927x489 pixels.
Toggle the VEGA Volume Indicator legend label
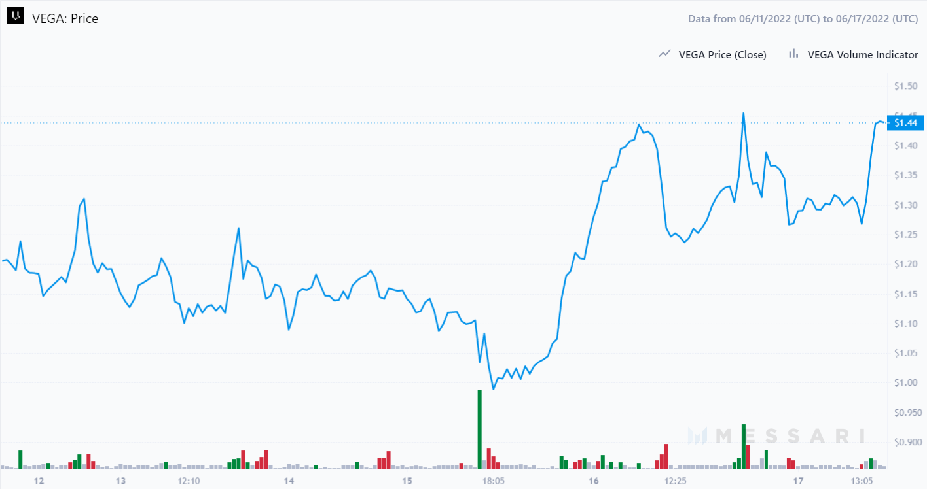click(863, 55)
